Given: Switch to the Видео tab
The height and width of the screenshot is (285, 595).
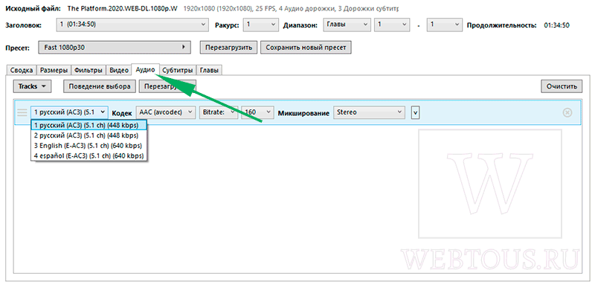Looking at the screenshot, I should pyautogui.click(x=118, y=70).
